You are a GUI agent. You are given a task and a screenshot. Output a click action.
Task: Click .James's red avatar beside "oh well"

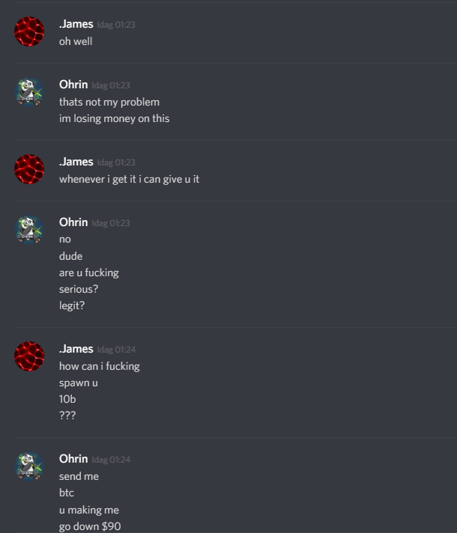[x=29, y=31]
